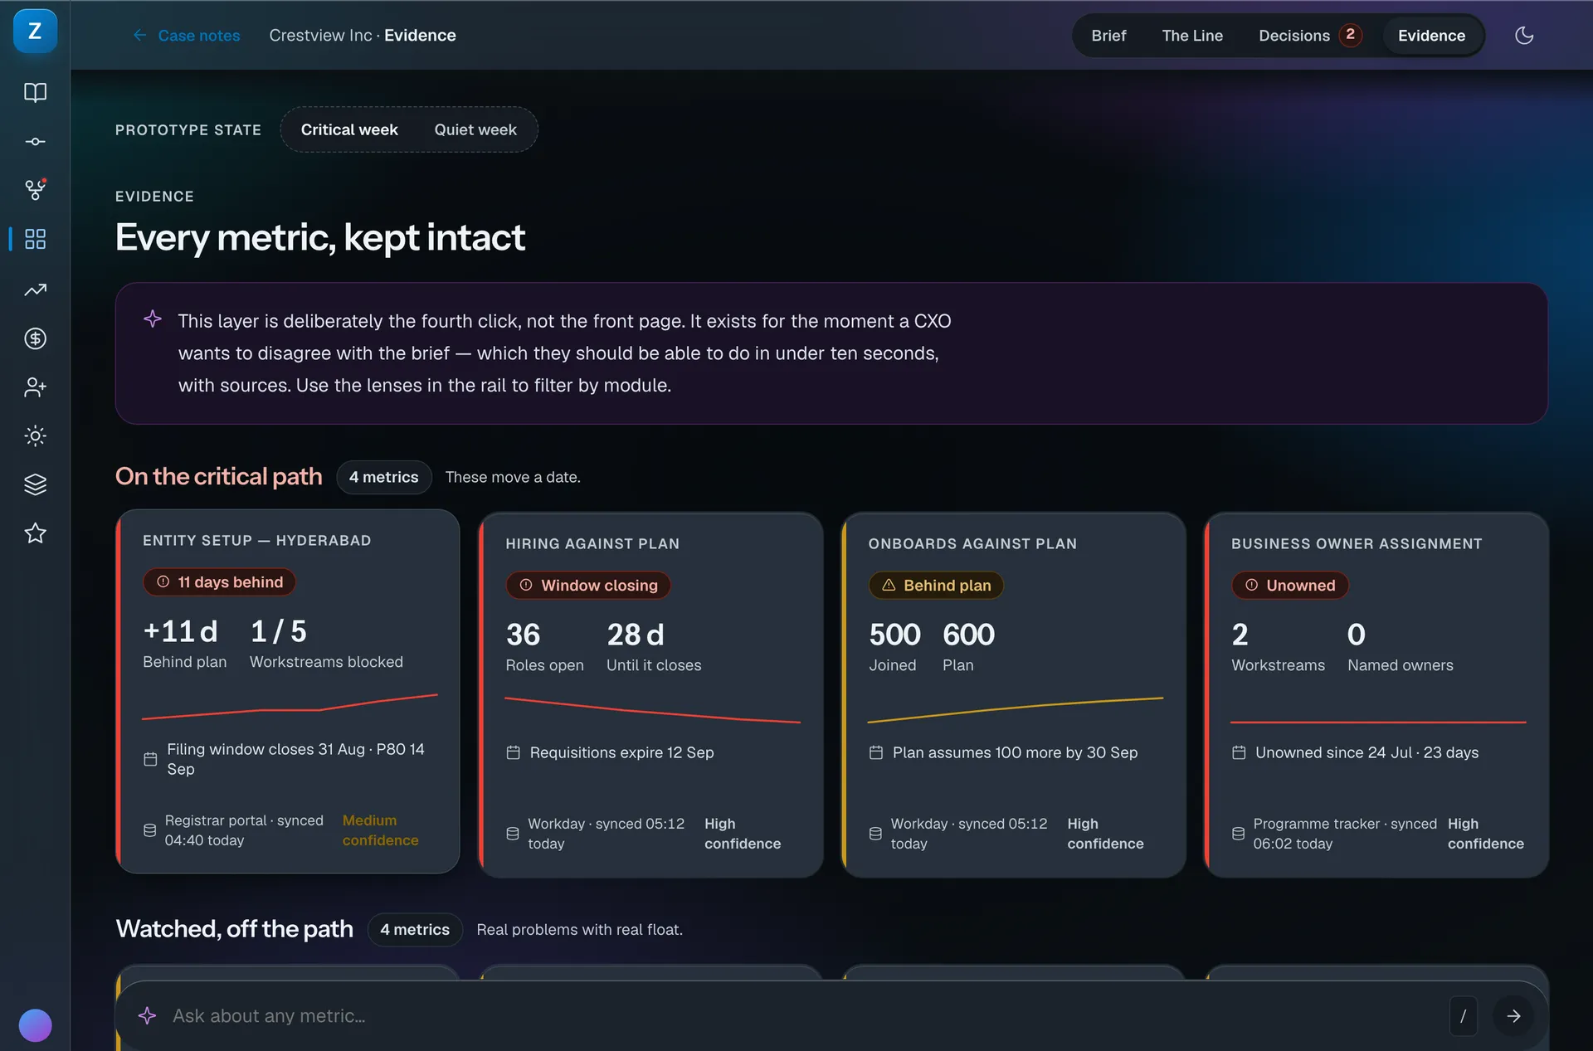Viewport: 1593px width, 1051px height.
Task: Click 'Watched, off the path' heading
Action: coord(235,929)
